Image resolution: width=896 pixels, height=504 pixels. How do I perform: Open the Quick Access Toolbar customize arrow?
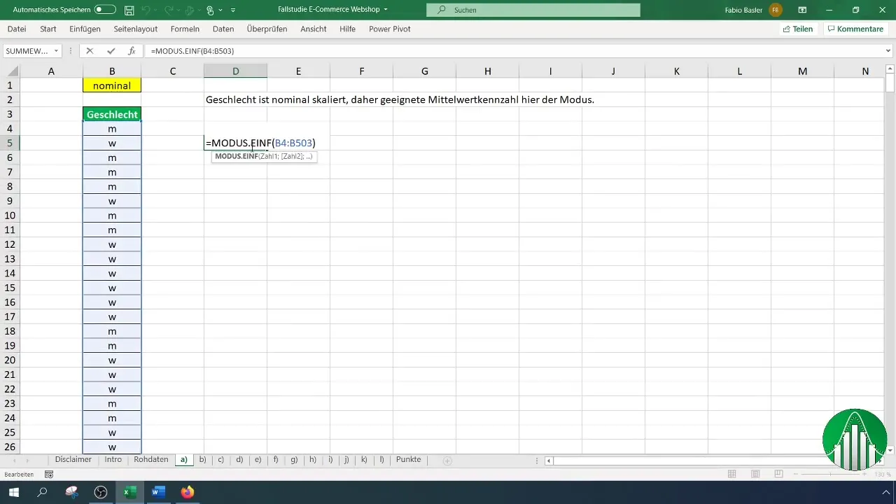click(x=233, y=10)
